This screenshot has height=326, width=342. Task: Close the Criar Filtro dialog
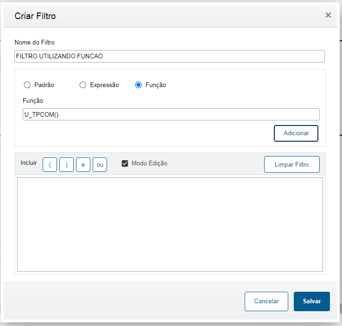328,15
